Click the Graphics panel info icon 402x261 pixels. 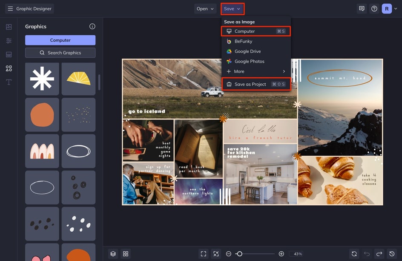point(92,26)
